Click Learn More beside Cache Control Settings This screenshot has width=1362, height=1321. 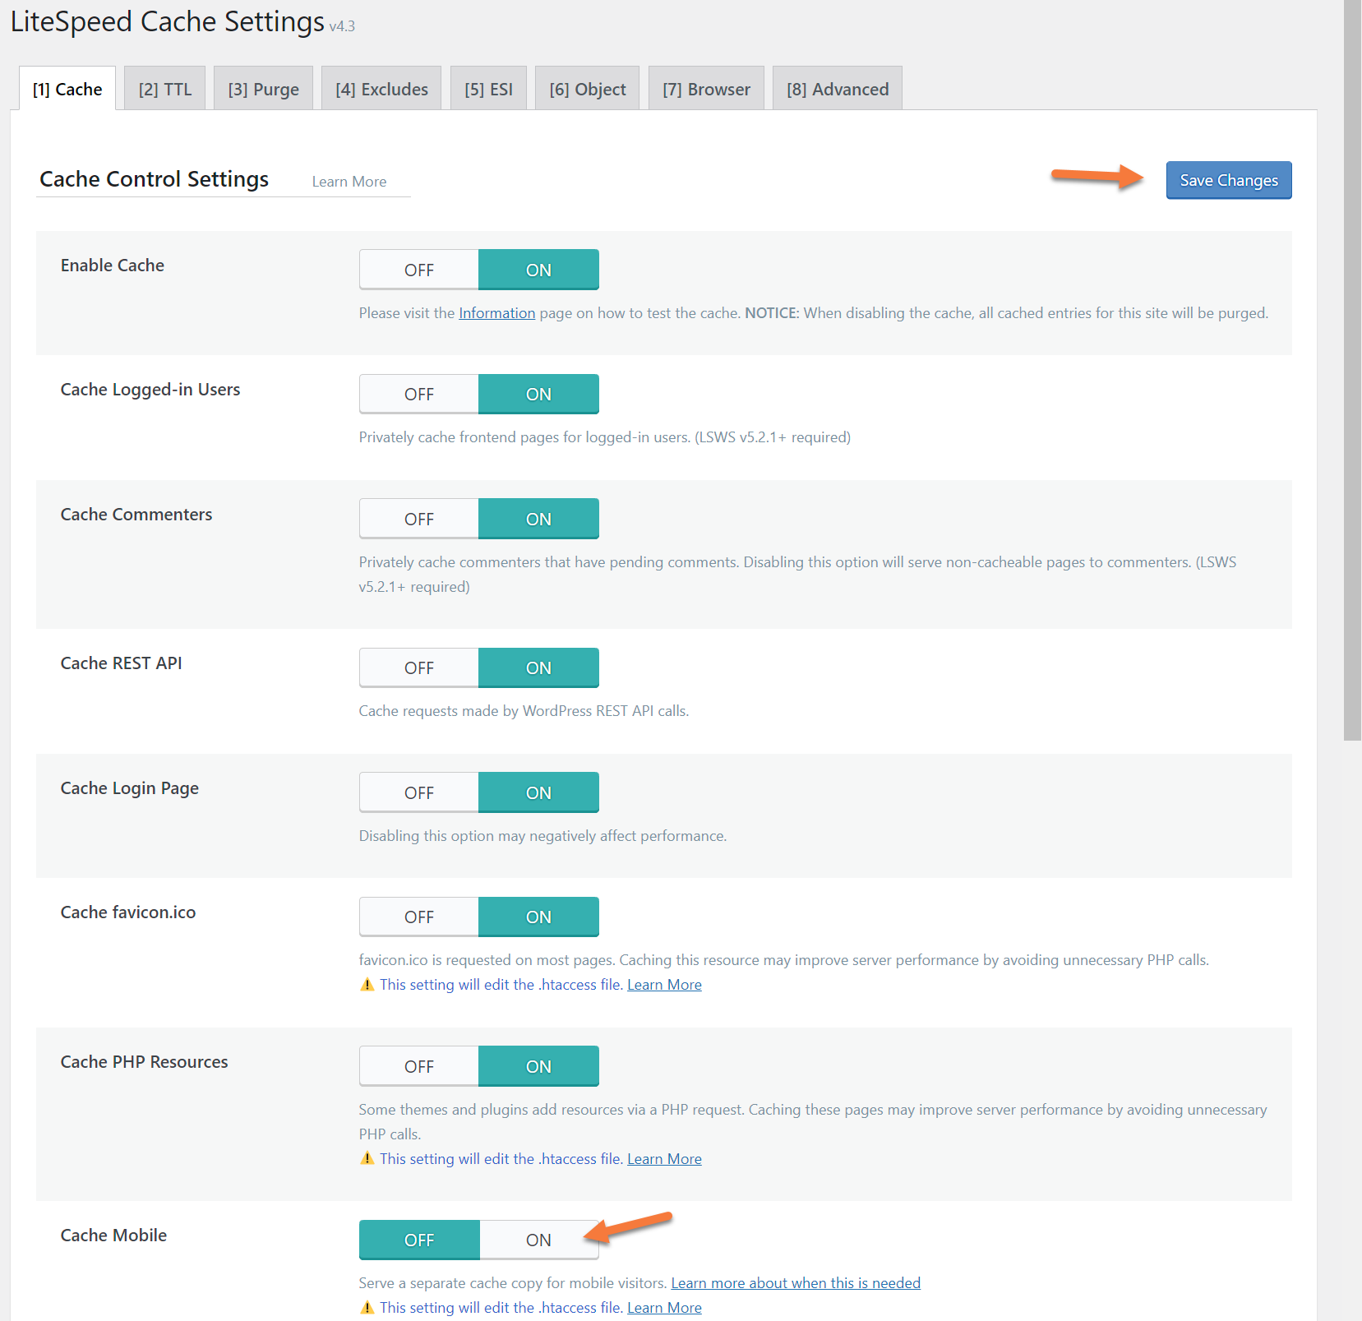[x=349, y=182]
